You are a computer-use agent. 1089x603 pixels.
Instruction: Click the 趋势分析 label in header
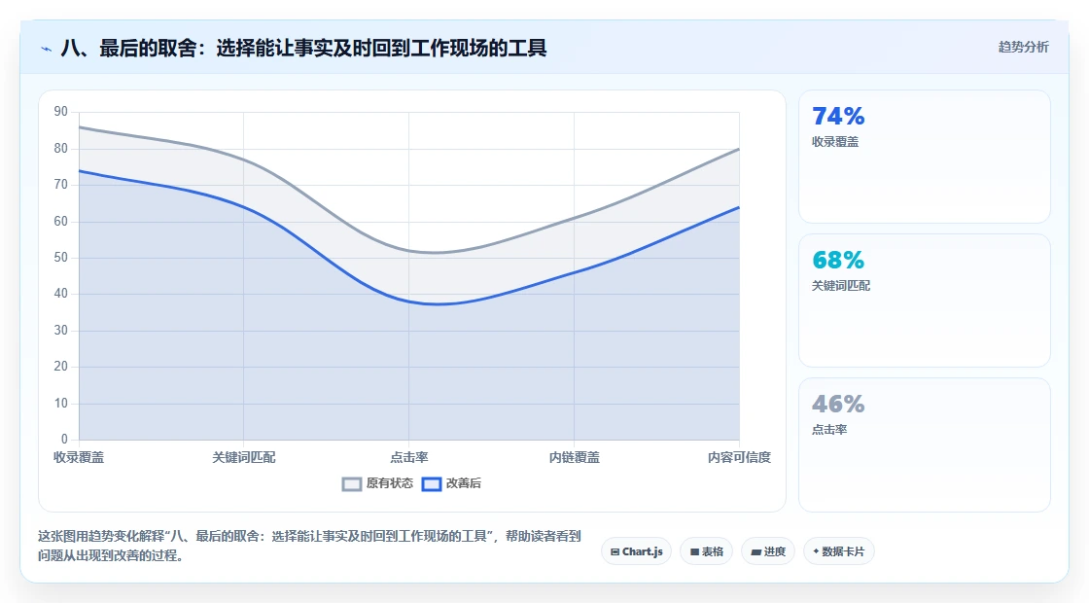point(1024,48)
